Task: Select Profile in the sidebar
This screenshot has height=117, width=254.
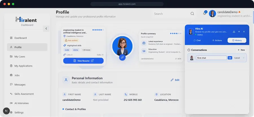Action: [27, 47]
